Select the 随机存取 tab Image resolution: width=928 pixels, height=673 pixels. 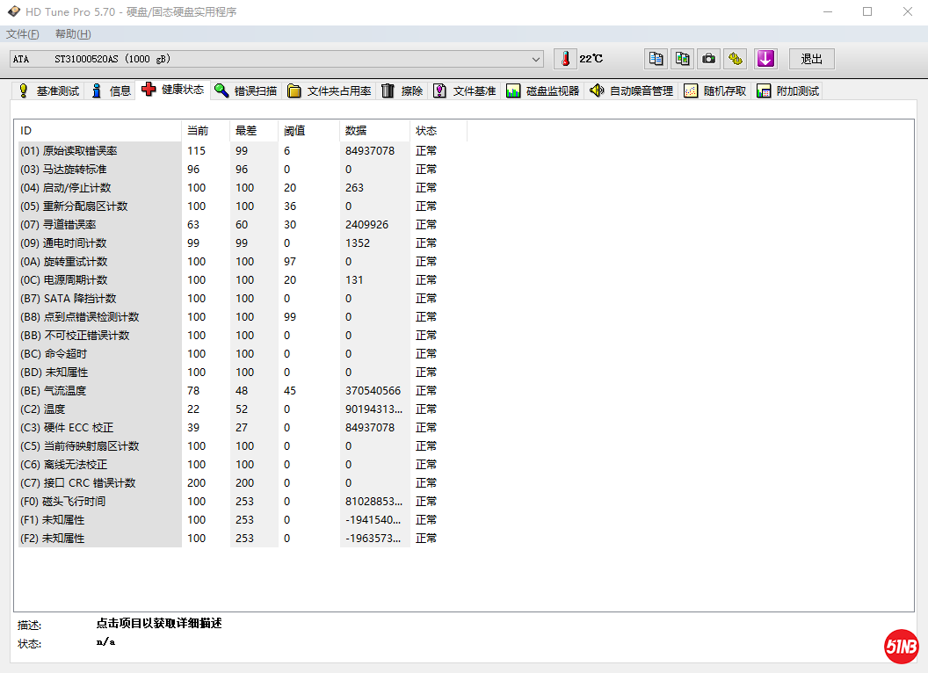[x=715, y=90]
